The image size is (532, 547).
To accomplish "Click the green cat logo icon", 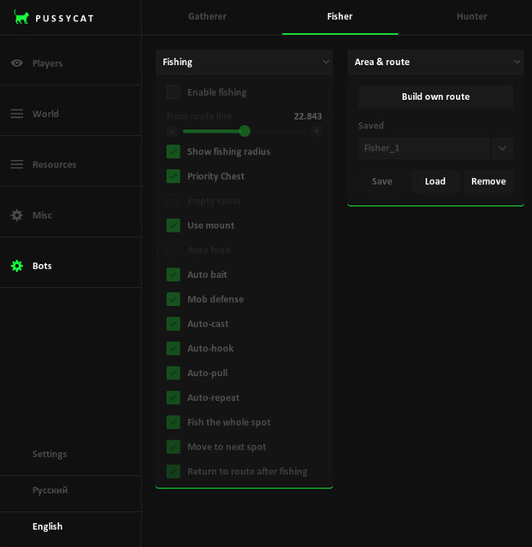I will point(21,17).
